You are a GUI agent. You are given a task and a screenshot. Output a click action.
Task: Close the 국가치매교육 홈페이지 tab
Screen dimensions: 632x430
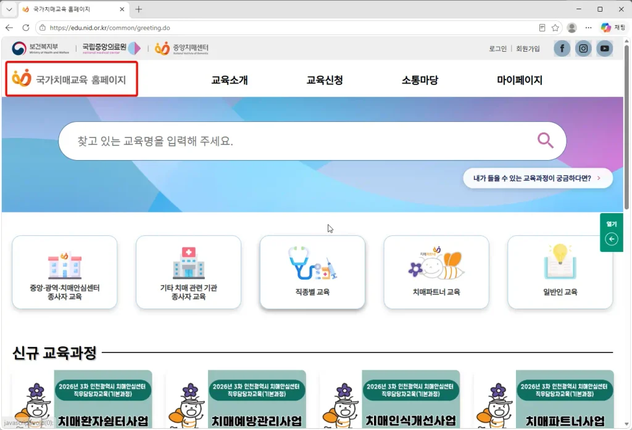point(122,9)
